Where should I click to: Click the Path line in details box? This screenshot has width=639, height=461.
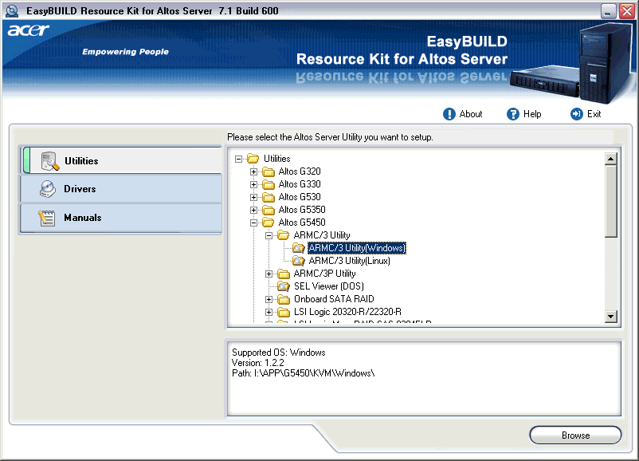tap(304, 373)
